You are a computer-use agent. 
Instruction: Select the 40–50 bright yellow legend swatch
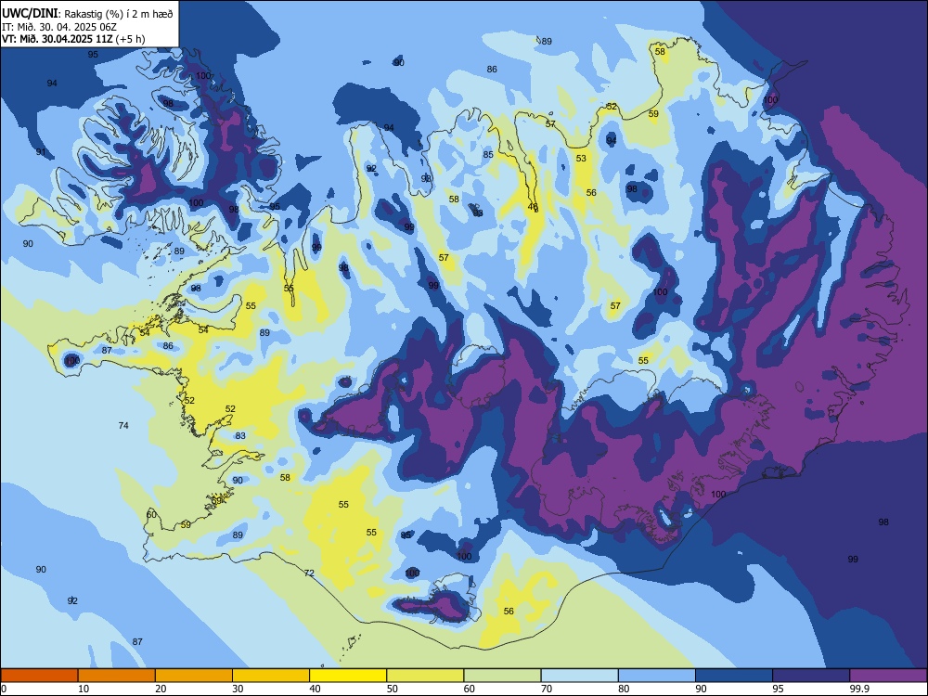point(348,676)
